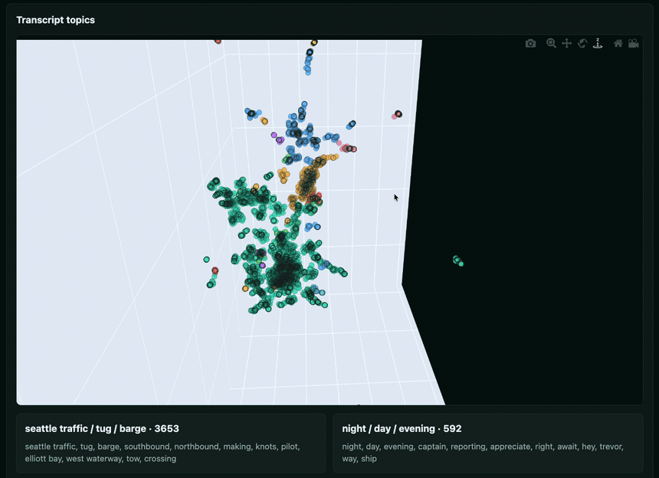Image resolution: width=659 pixels, height=478 pixels.
Task: Open the 'night / day / evening · 592' card
Action: pyautogui.click(x=488, y=443)
